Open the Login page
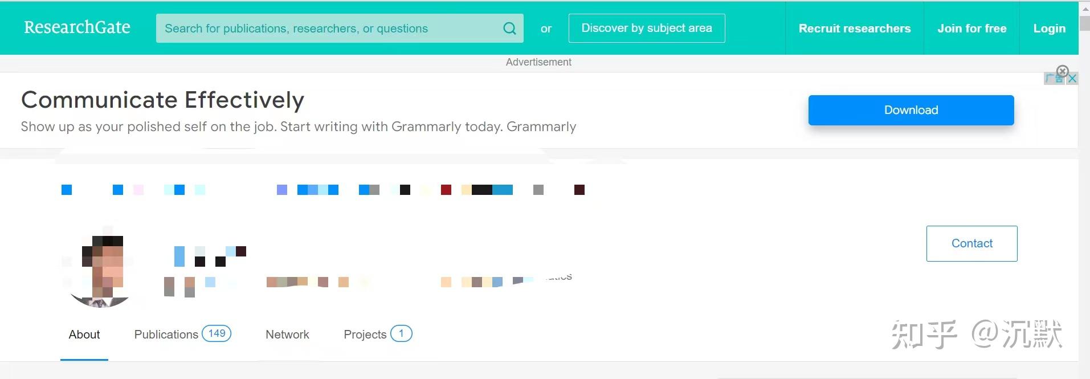This screenshot has width=1090, height=379. tap(1049, 28)
